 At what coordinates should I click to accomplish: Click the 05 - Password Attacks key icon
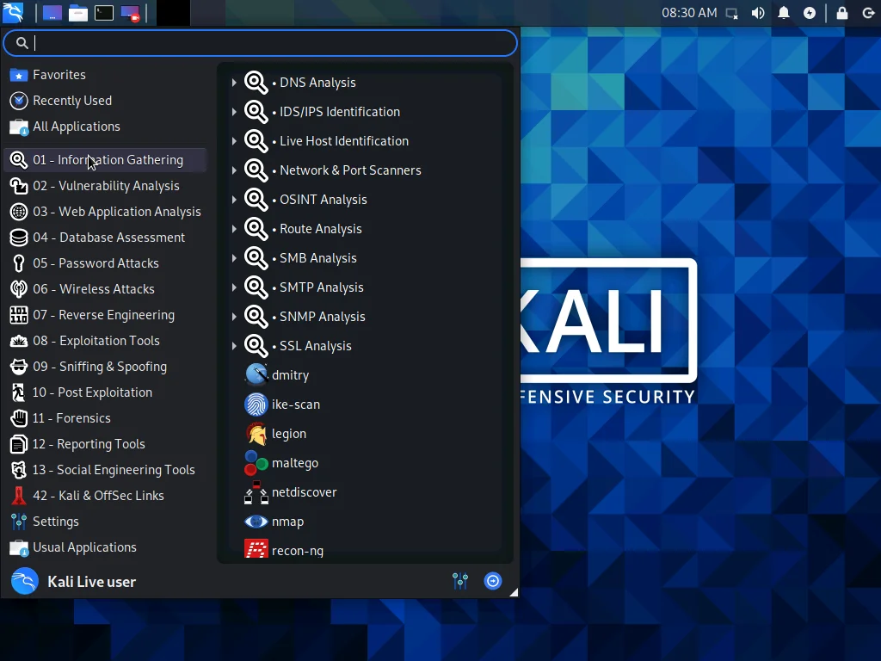[19, 263]
